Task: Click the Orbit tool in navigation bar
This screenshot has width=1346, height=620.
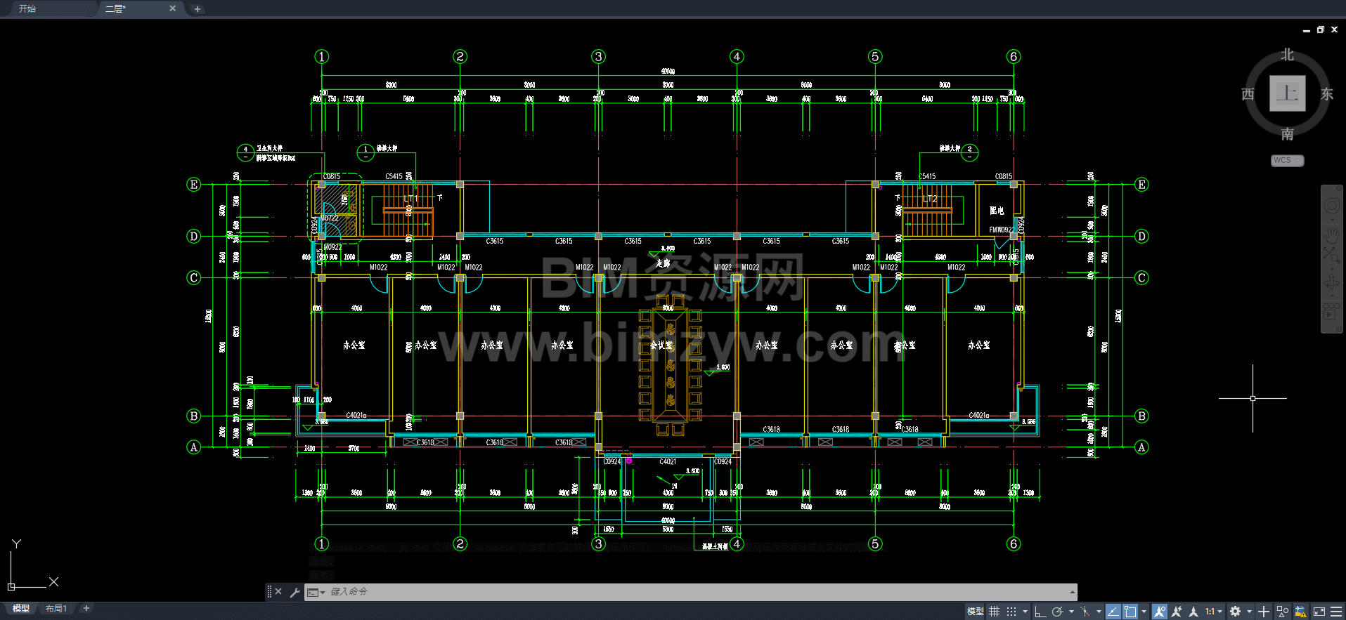Action: pyautogui.click(x=1331, y=283)
